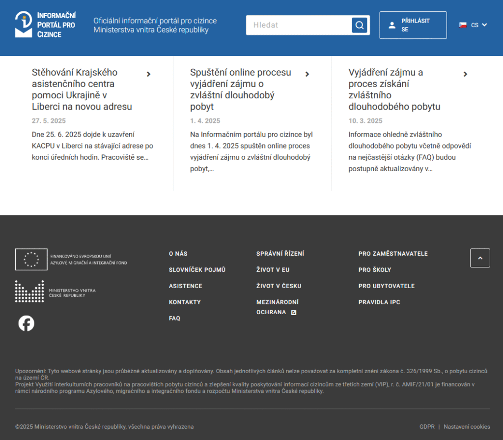The image size is (503, 440).
Task: Click text 'Informace ohledně zvláštního'
Action: (395, 134)
